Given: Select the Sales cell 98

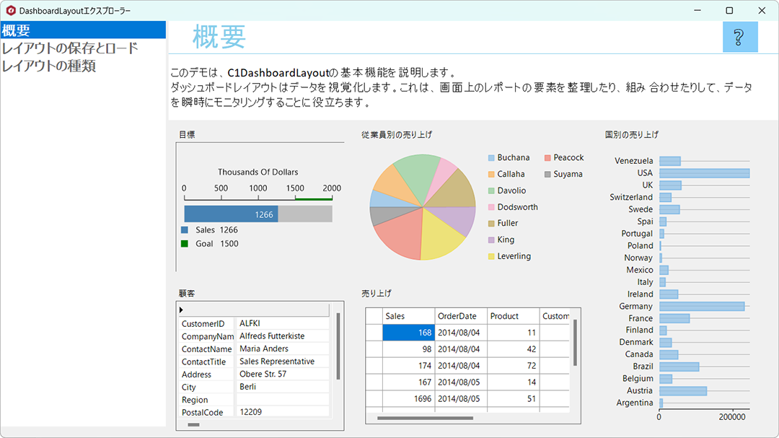Looking at the screenshot, I should click(409, 349).
